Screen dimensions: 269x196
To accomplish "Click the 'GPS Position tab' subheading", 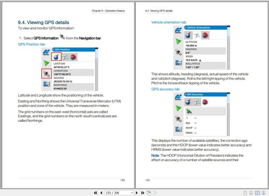I will click(x=31, y=44).
